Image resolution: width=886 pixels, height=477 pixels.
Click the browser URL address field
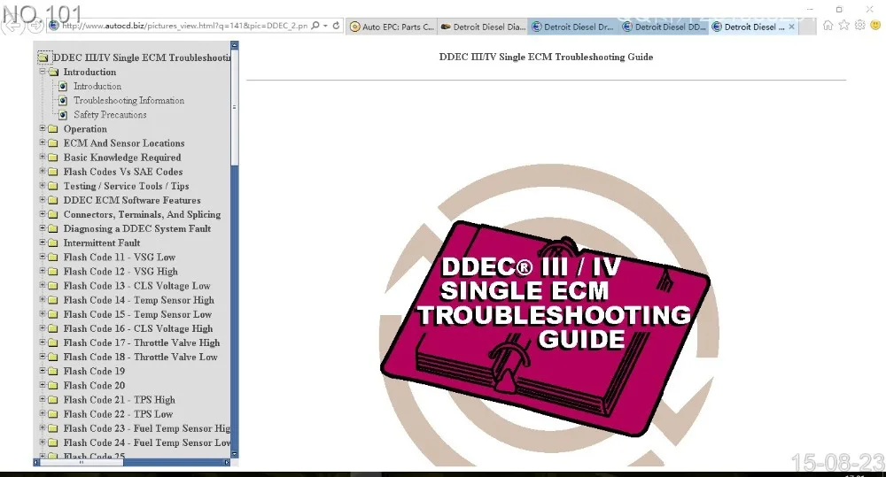tap(184, 26)
